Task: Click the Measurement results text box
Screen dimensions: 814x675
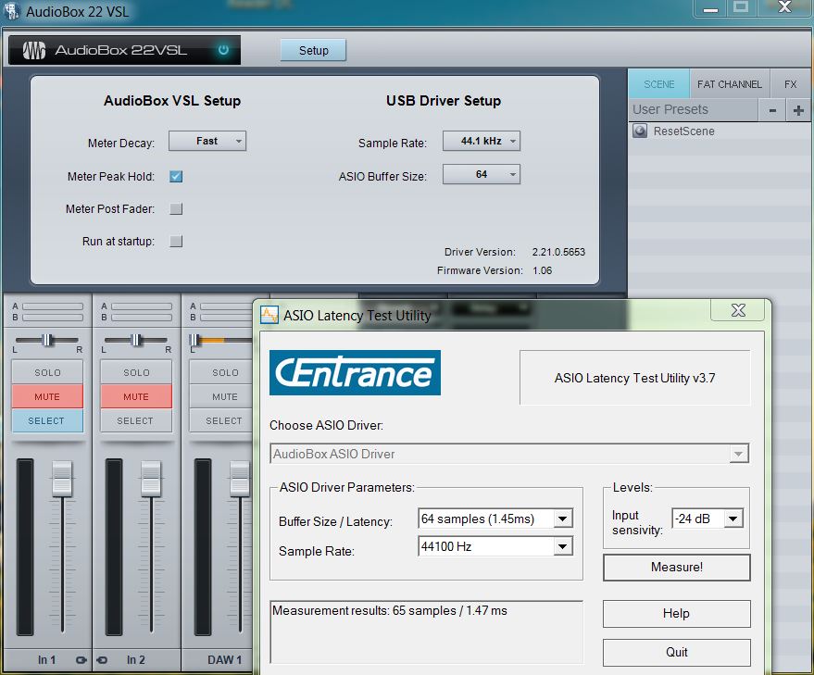Action: point(426,631)
